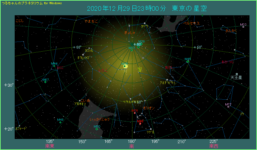Click the 南西 direction label
The height and width of the screenshot is (150, 257).
coord(214,147)
